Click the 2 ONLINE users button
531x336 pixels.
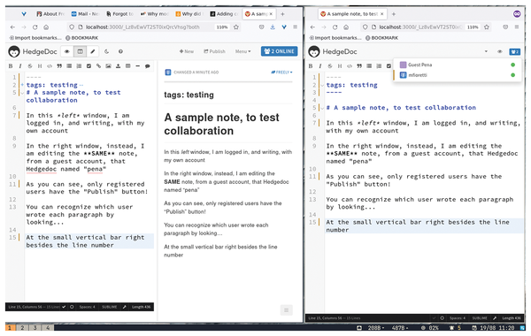coord(280,51)
